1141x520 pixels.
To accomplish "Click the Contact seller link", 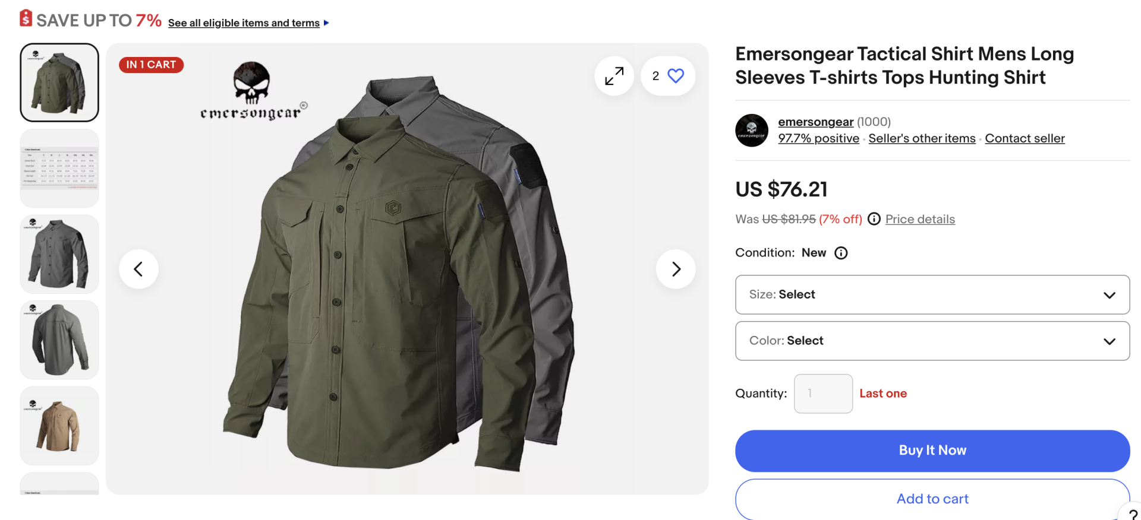I will [1025, 138].
